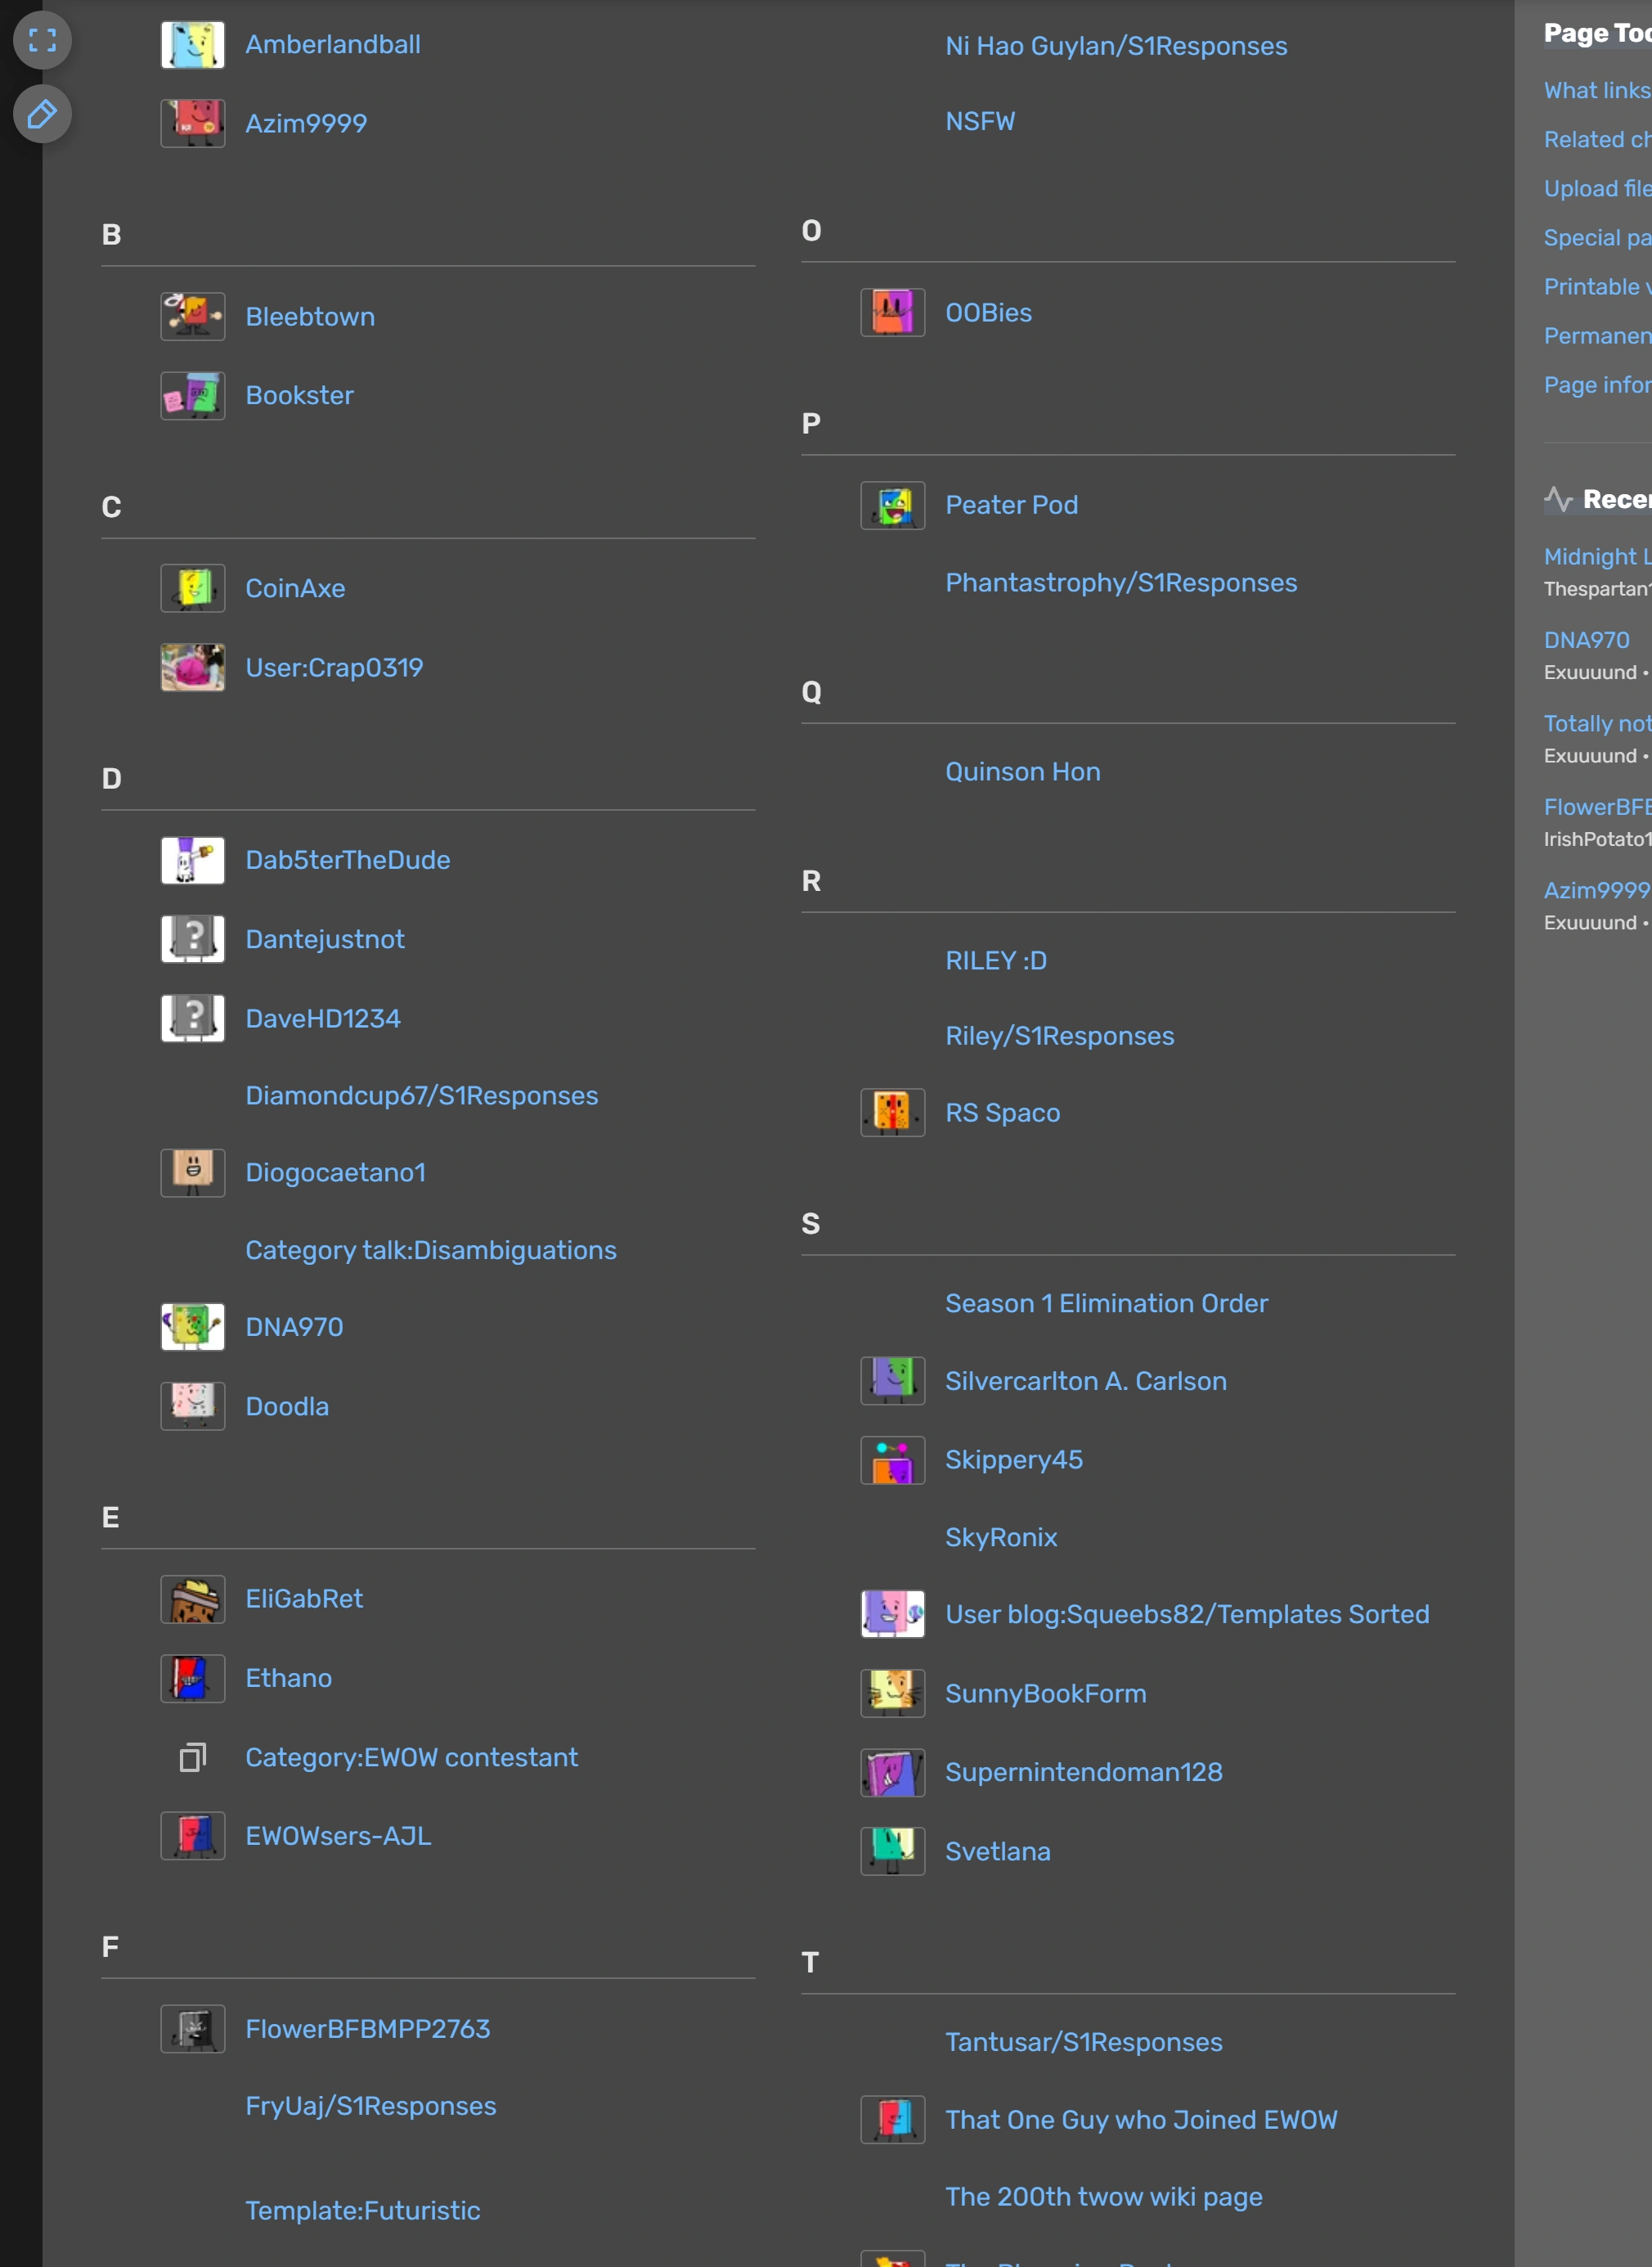Image resolution: width=1652 pixels, height=2267 pixels.
Task: Click the Svetlana green book thumbnail
Action: pos(892,1851)
